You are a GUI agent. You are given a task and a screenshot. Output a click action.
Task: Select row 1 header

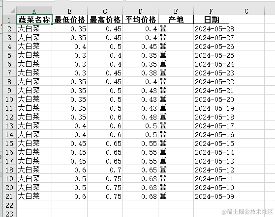(9, 20)
